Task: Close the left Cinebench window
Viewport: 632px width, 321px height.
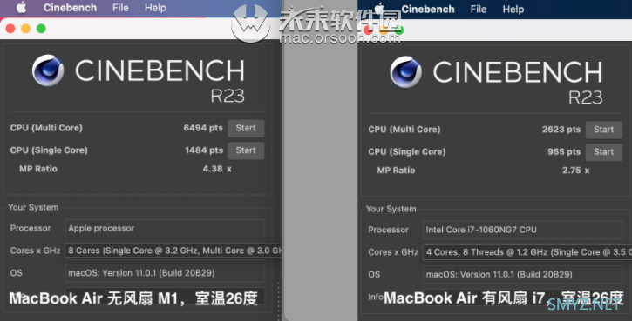Action: (10, 29)
